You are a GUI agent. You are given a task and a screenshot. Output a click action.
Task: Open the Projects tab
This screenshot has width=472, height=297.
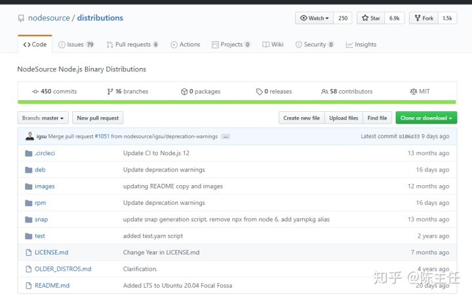coord(231,44)
